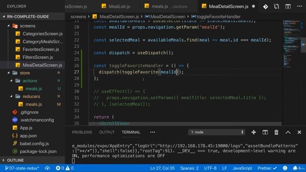Click the EXPLORER sidebar header
This screenshot has height=172, width=306.
click(17, 6)
